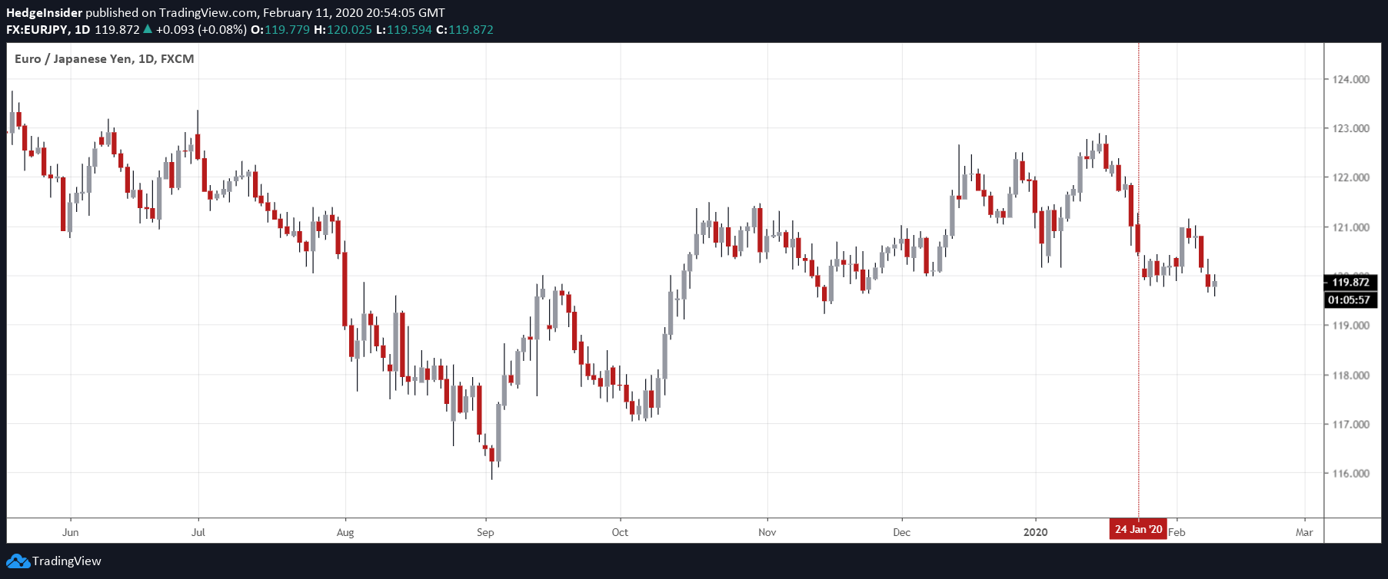
Task: Click the 24 Jan '20 date marker label
Action: tap(1138, 529)
